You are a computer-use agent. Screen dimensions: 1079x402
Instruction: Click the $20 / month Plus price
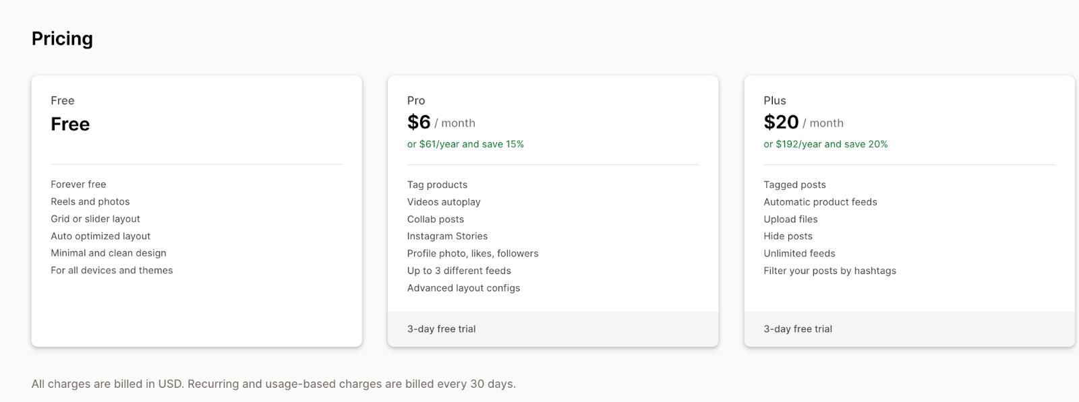(803, 123)
